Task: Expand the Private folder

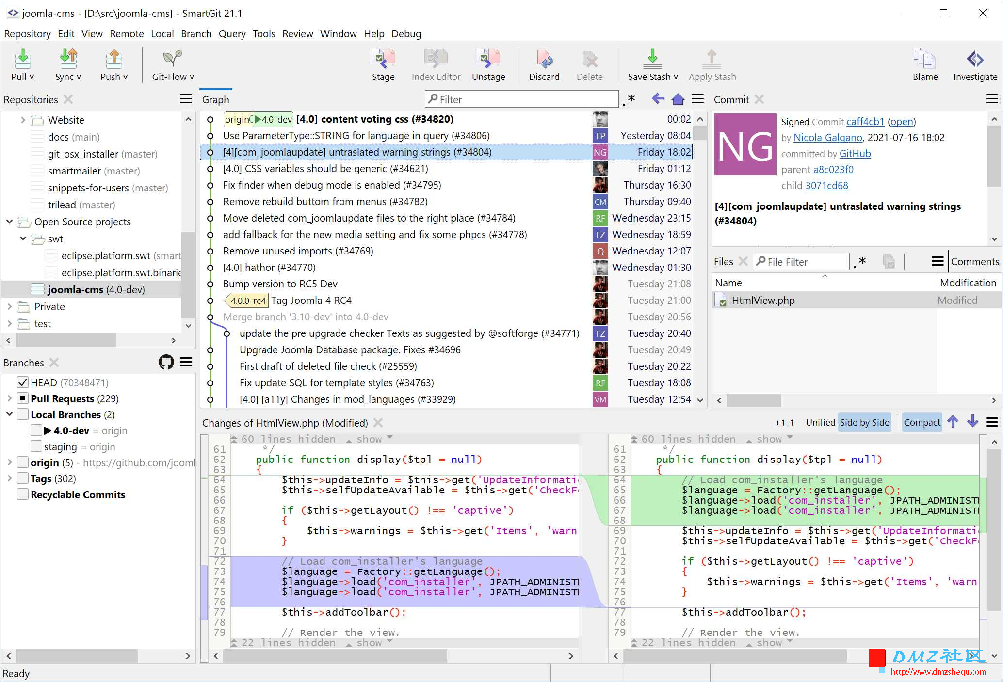Action: pos(9,306)
